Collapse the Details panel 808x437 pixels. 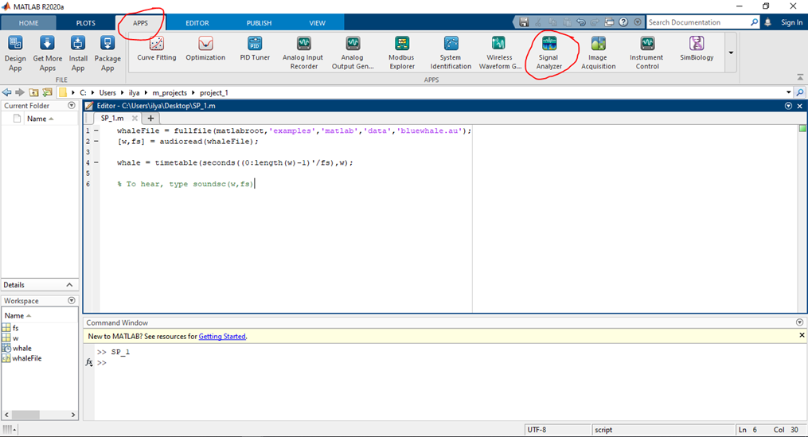point(69,284)
